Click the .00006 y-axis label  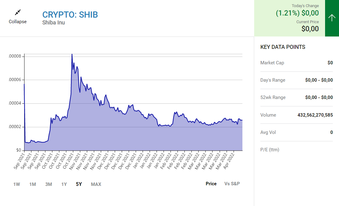[15, 80]
